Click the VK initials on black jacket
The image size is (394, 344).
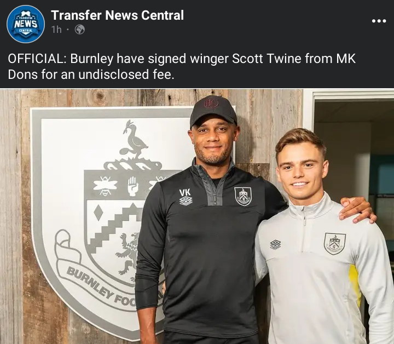point(185,193)
